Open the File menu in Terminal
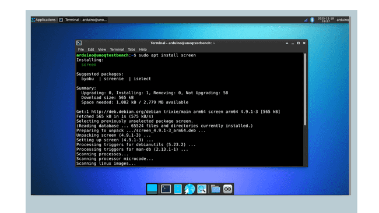The height and width of the screenshot is (213, 379). point(80,49)
